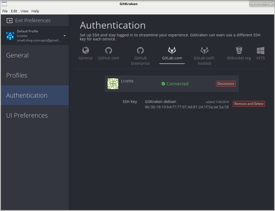Viewport: 275px width, 211px height.
Task: Select Authentication in the sidebar
Action: tap(35, 95)
